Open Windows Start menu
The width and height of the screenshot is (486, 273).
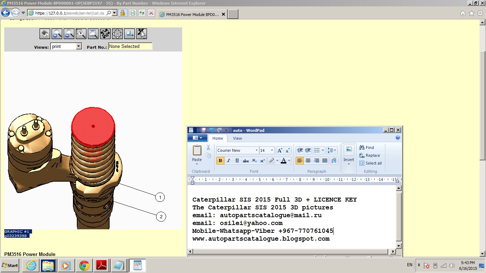(10, 266)
